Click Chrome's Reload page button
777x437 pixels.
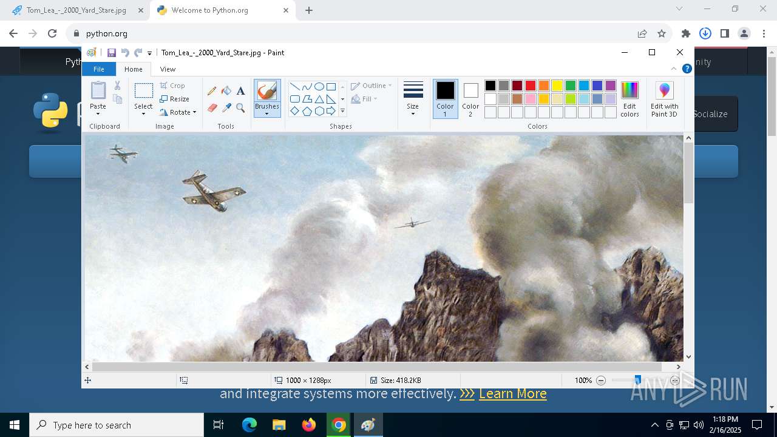coord(52,33)
